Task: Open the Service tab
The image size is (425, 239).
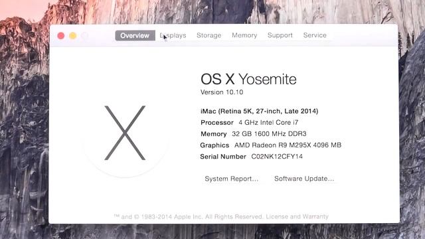Action: pyautogui.click(x=315, y=35)
